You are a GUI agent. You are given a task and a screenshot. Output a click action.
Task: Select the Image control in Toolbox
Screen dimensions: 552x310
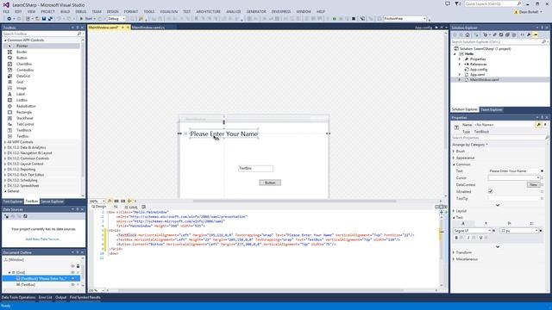click(21, 88)
